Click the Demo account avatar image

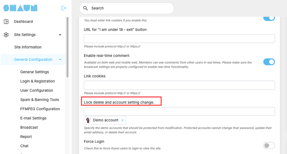[88, 120]
